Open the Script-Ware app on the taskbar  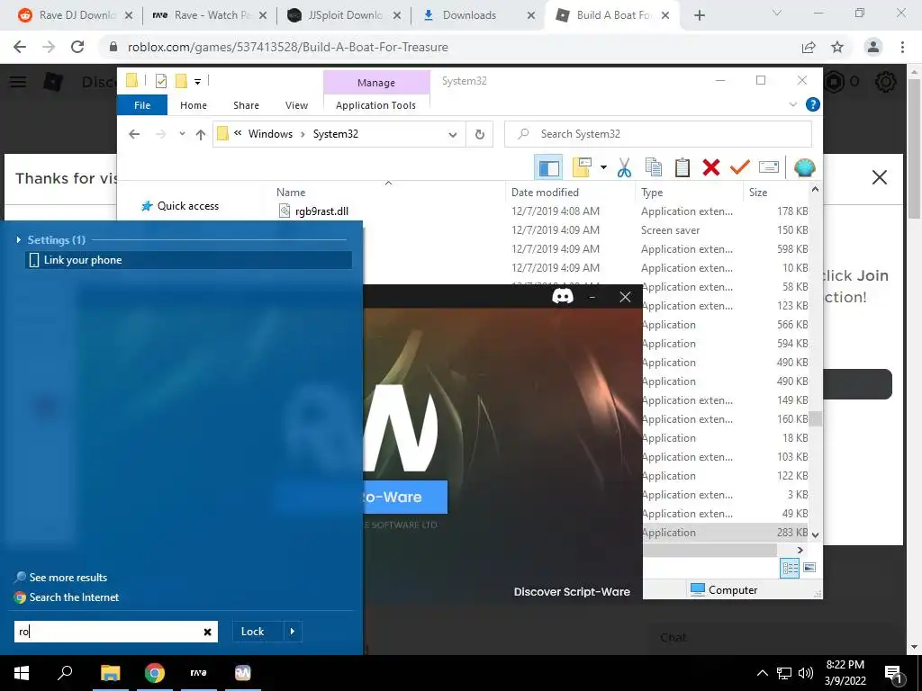[243, 673]
